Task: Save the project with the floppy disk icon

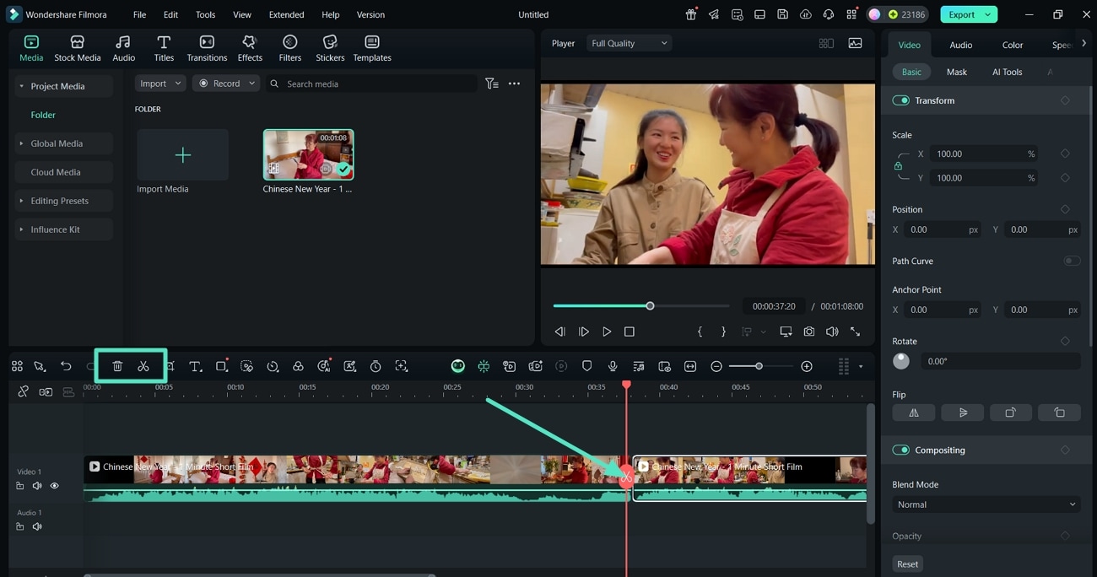Action: (783, 14)
